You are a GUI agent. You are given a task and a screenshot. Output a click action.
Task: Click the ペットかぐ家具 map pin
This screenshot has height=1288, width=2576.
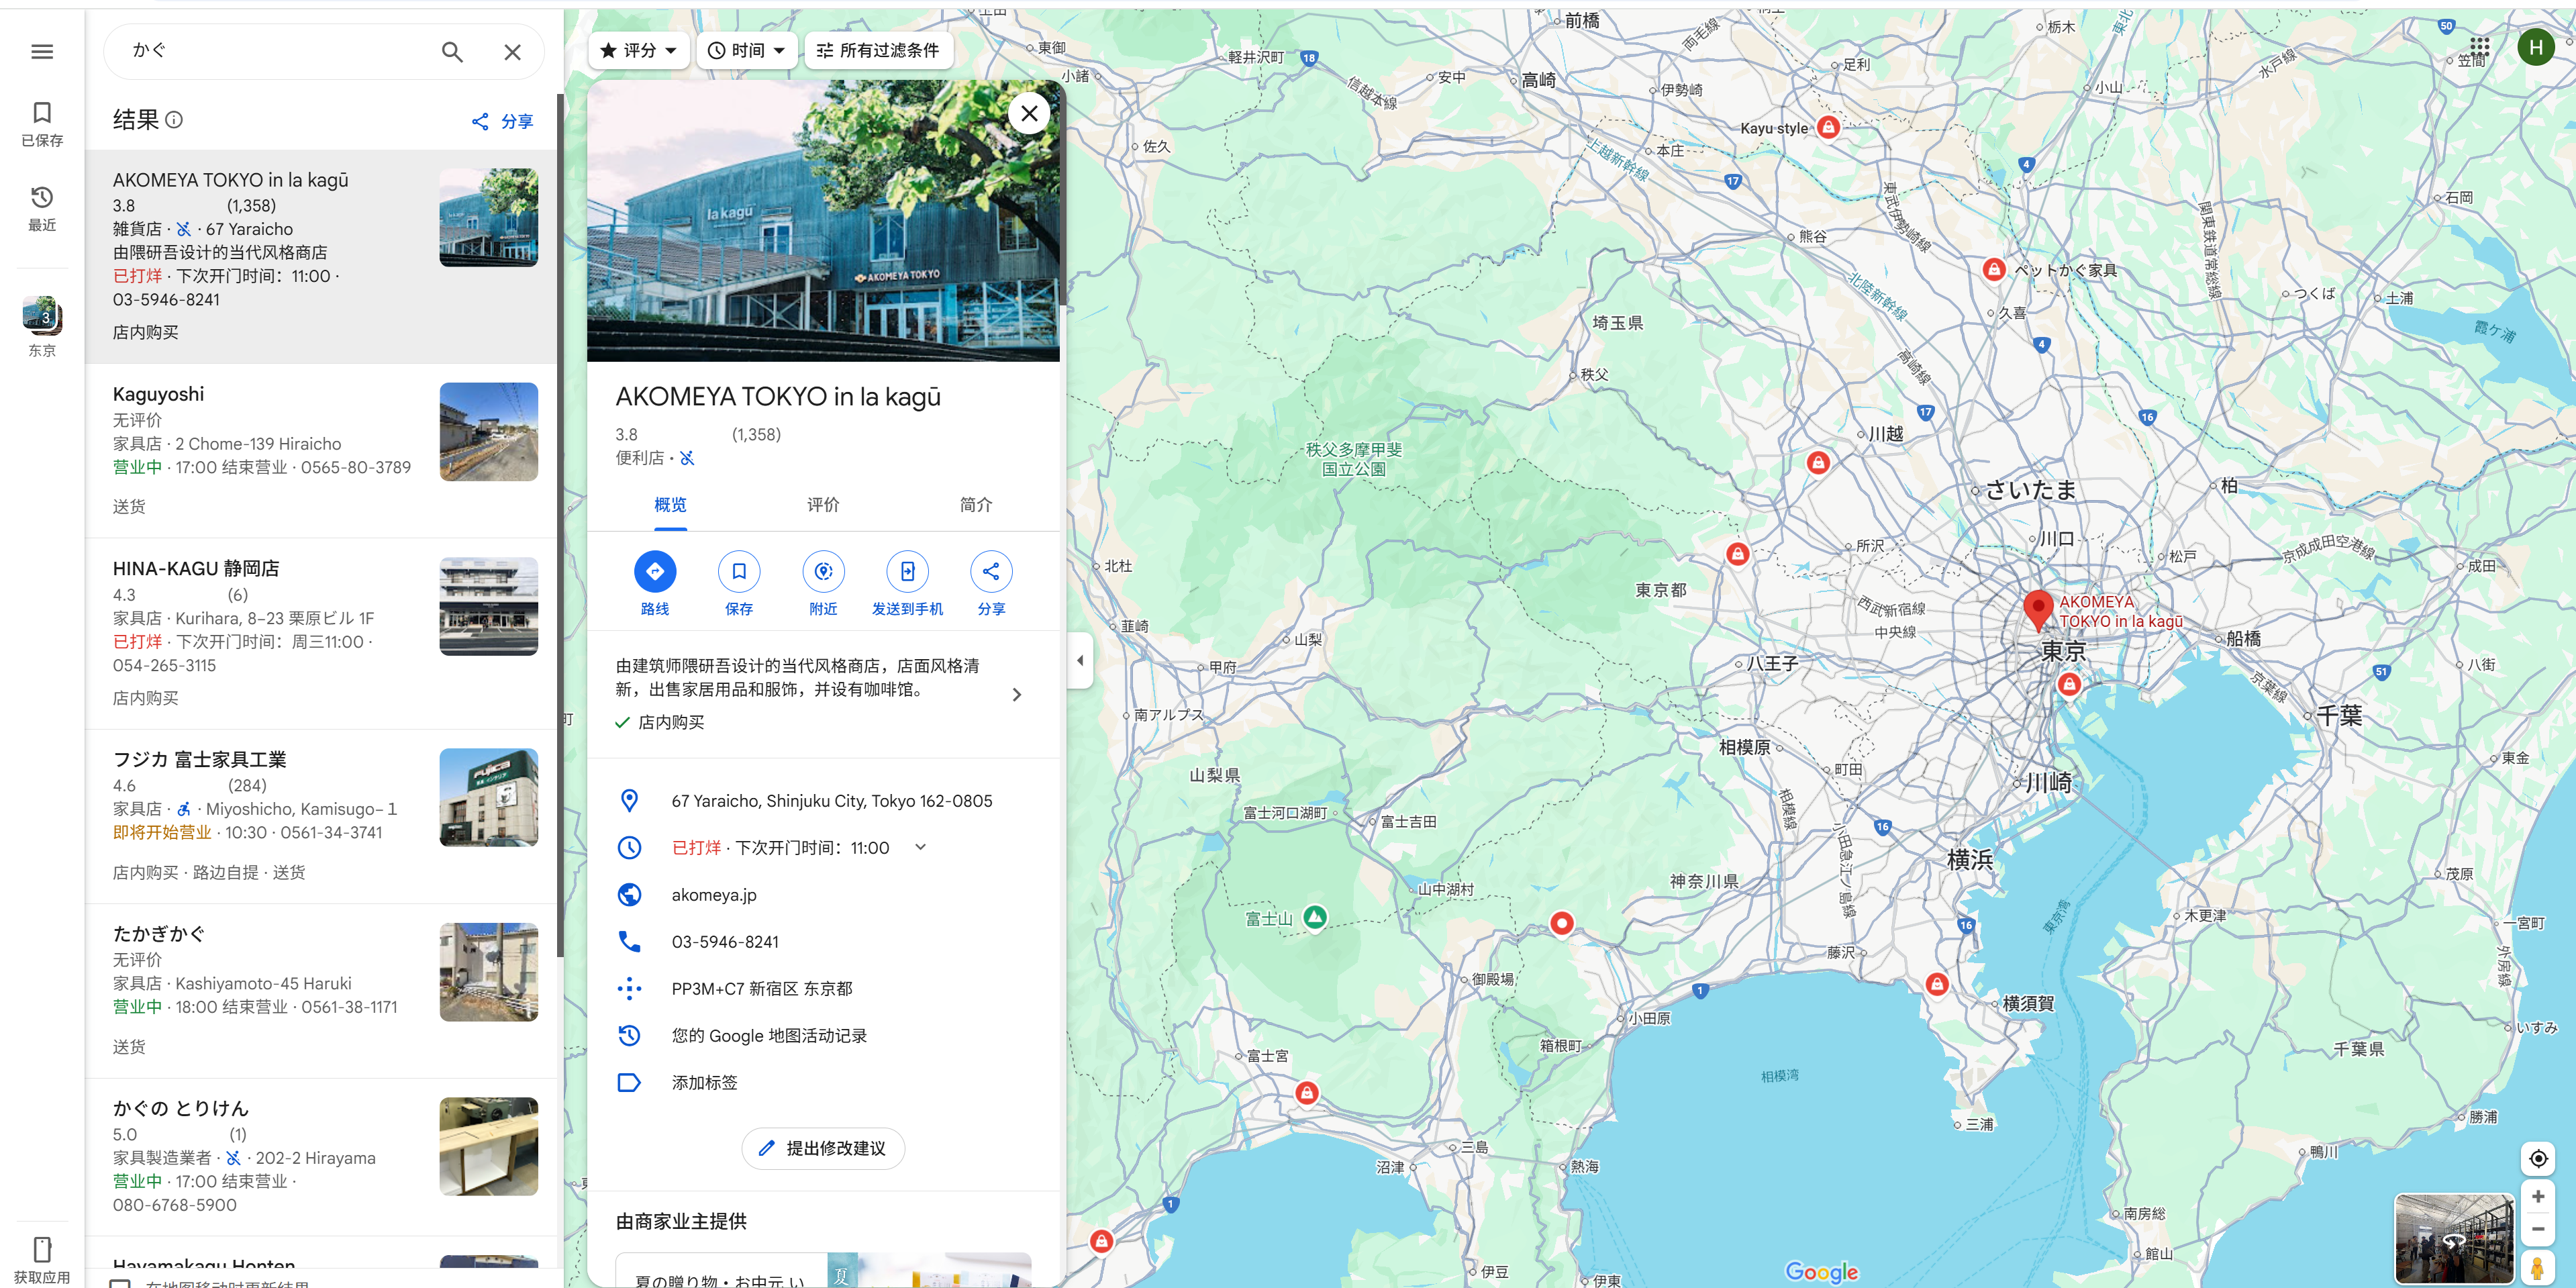coord(1994,269)
